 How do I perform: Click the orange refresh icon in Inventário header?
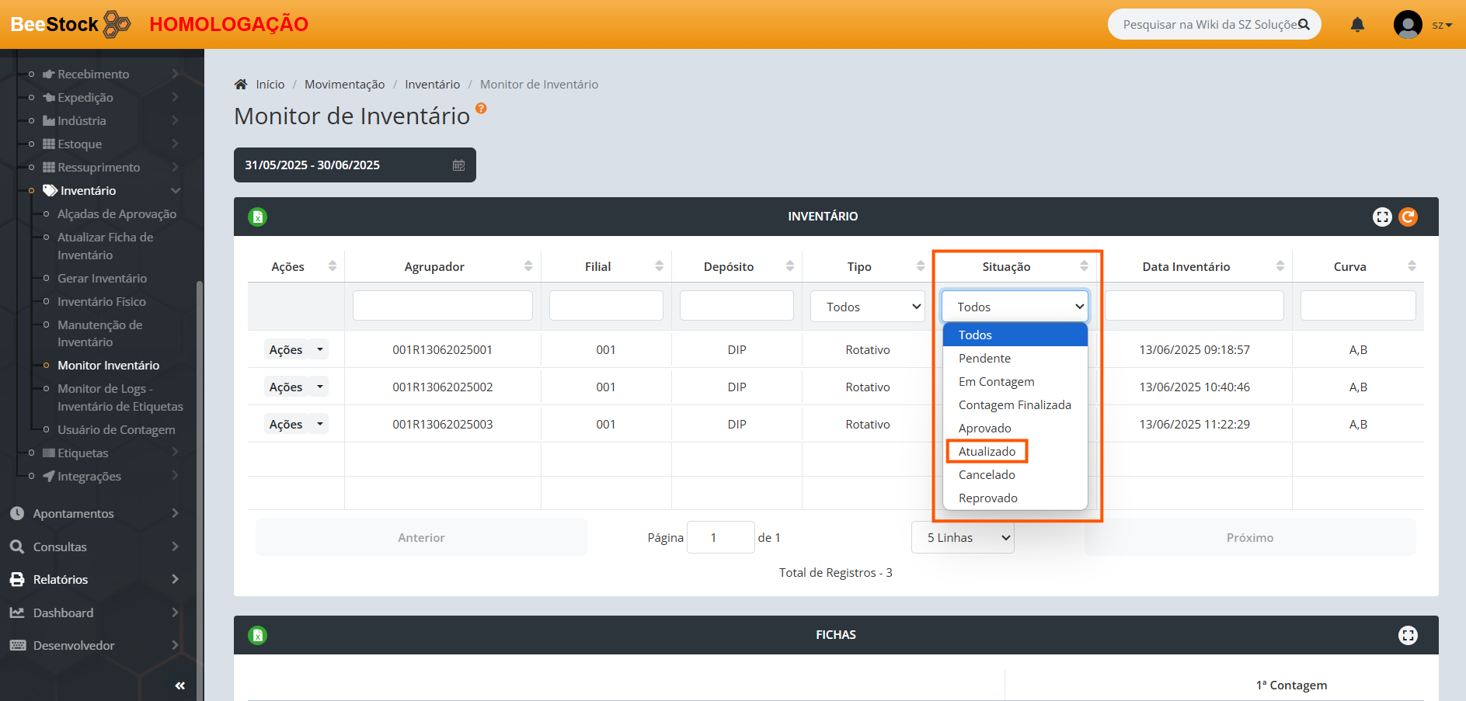[1408, 217]
